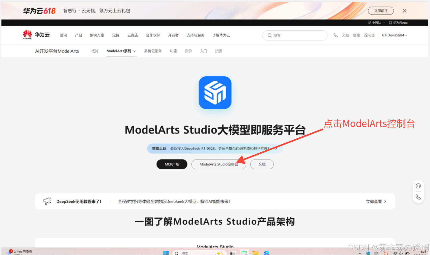The width and height of the screenshot is (430, 255).
Task: Click the MCP广场 button
Action: pyautogui.click(x=172, y=164)
